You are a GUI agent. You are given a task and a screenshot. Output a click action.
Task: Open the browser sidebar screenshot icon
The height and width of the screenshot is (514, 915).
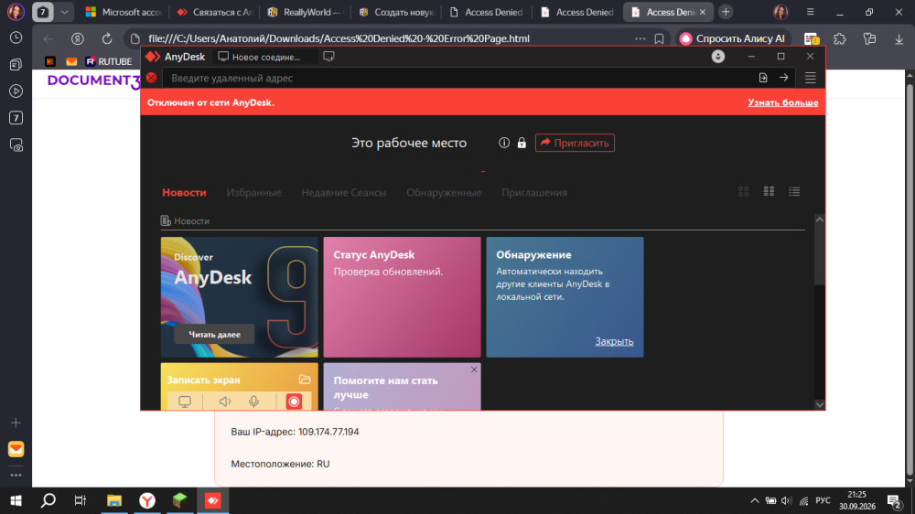coord(16,145)
